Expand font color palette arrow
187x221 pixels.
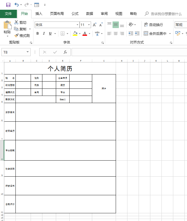coord(90,33)
